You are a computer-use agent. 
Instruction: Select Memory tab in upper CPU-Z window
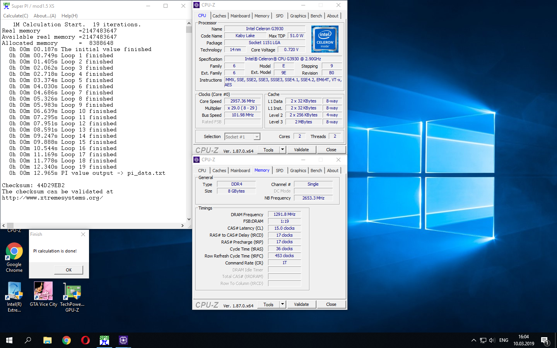[x=262, y=16]
